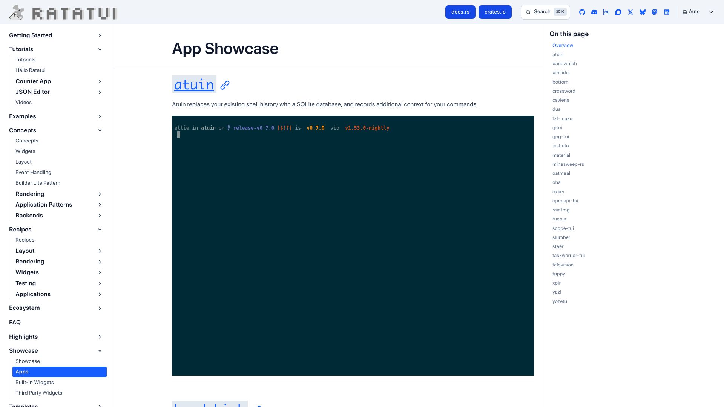The image size is (724, 407).
Task: Open the LinkedIn icon link
Action: 667,12
